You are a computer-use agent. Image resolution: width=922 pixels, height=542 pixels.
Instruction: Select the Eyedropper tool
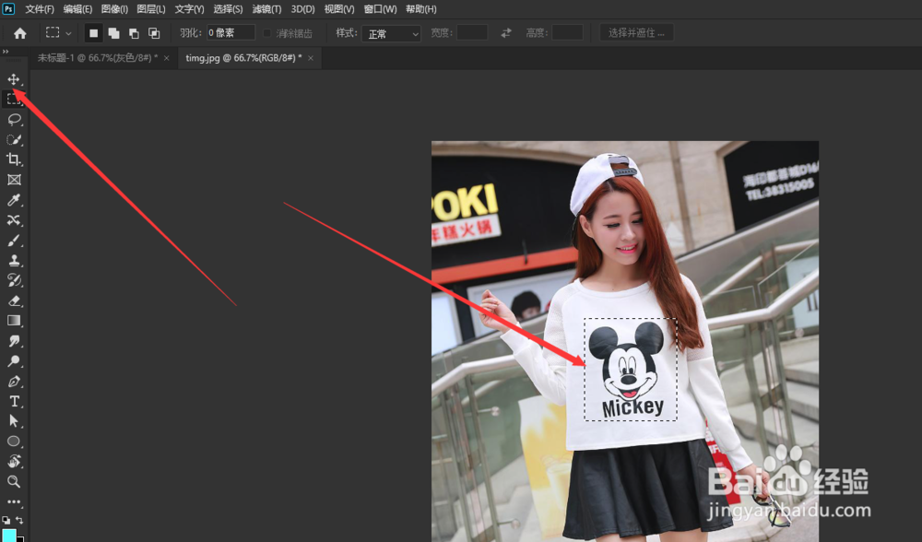click(13, 200)
